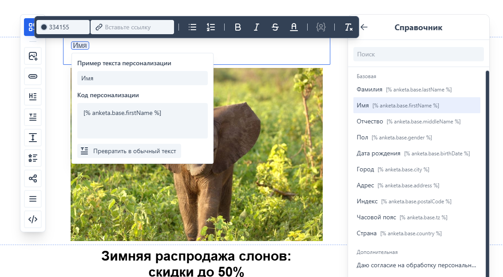Select Индекс in the directory list
This screenshot has height=277, width=503.
point(417,202)
